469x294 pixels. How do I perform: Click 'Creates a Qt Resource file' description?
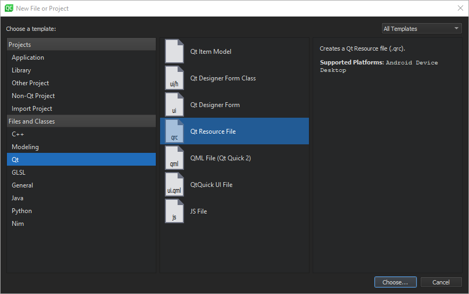(x=363, y=48)
